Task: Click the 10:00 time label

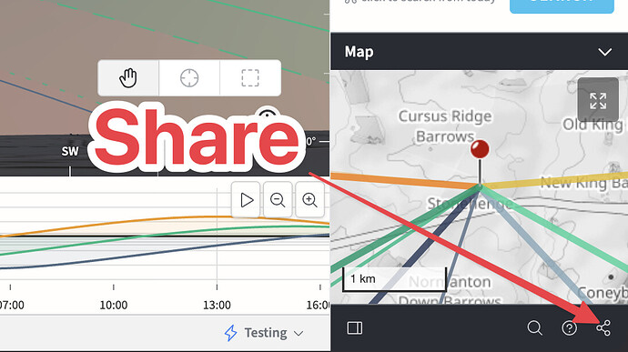Action: tap(114, 305)
